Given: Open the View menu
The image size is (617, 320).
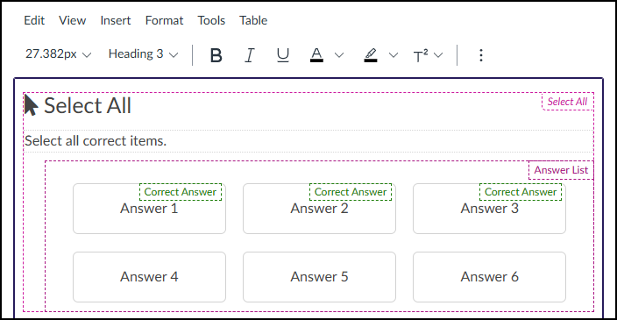Looking at the screenshot, I should point(73,20).
